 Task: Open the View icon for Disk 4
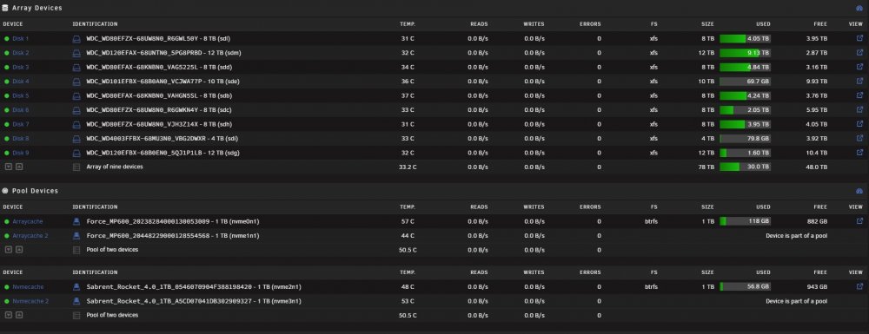coord(859,82)
